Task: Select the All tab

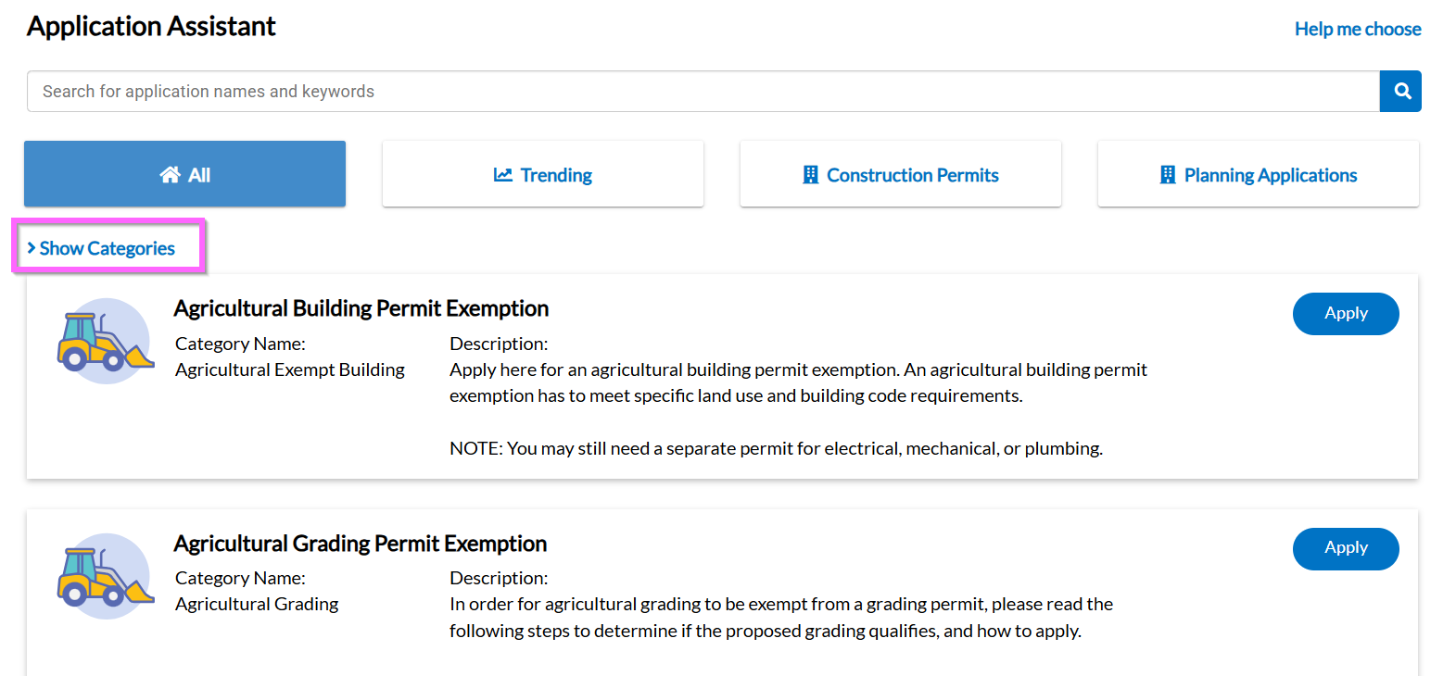Action: pyautogui.click(x=184, y=174)
